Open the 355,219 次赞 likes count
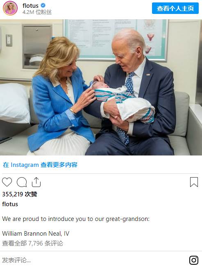This screenshot has width=202, height=268. pos(20,194)
